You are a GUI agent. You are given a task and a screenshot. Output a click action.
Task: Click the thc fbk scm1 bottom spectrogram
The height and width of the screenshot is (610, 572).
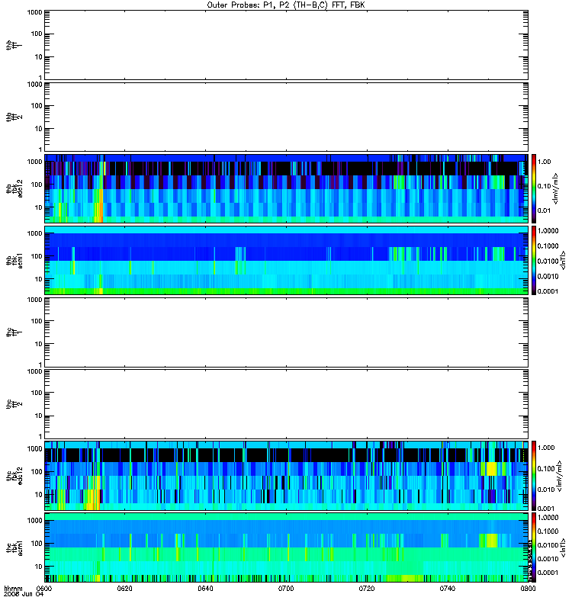pos(286,547)
